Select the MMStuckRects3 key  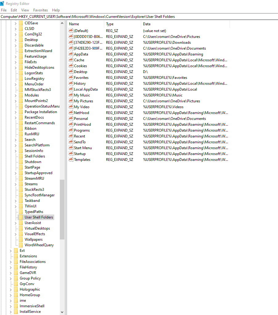pos(38,90)
